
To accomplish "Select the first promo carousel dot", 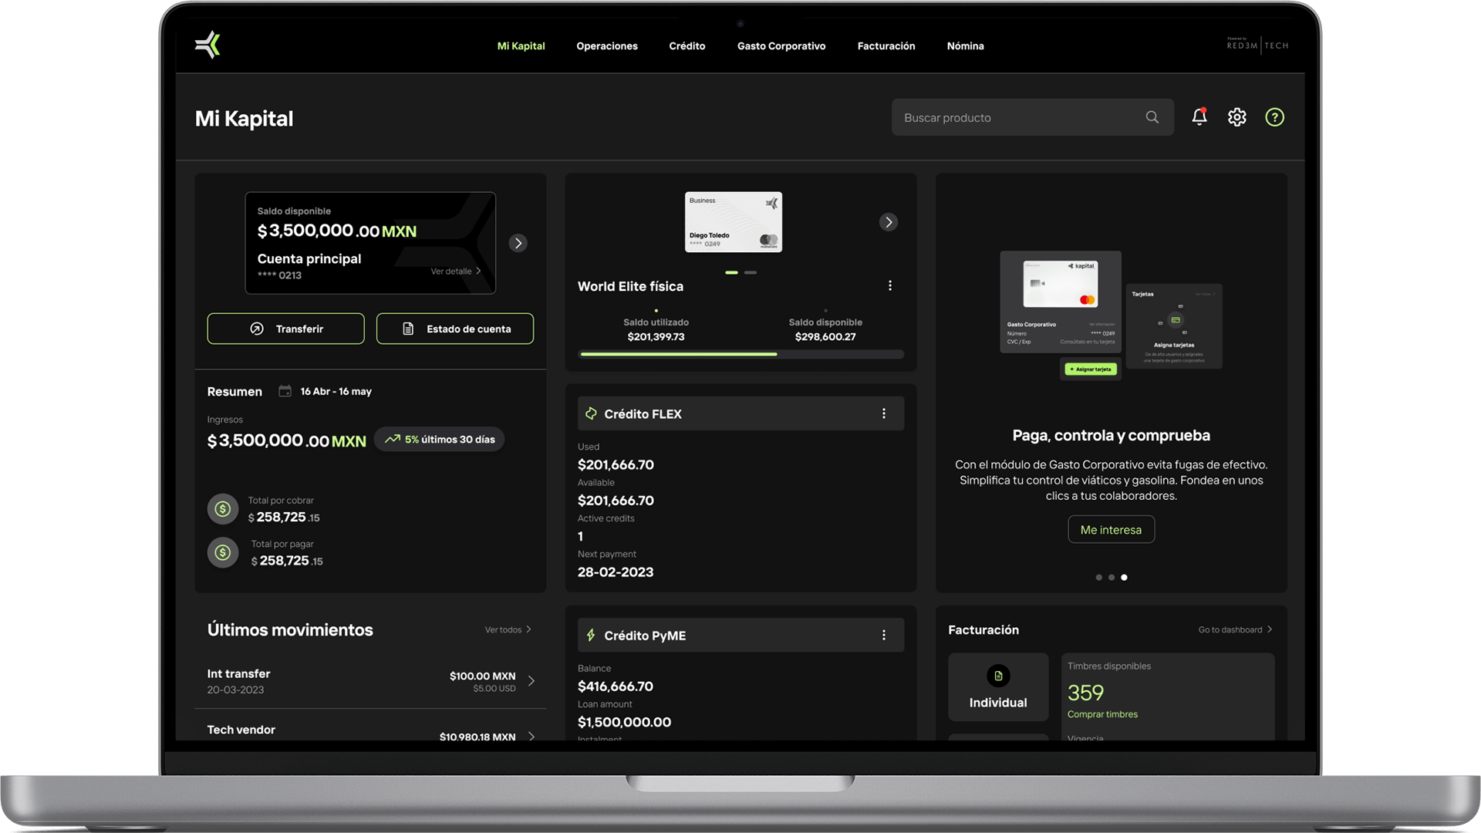I will tap(1098, 577).
